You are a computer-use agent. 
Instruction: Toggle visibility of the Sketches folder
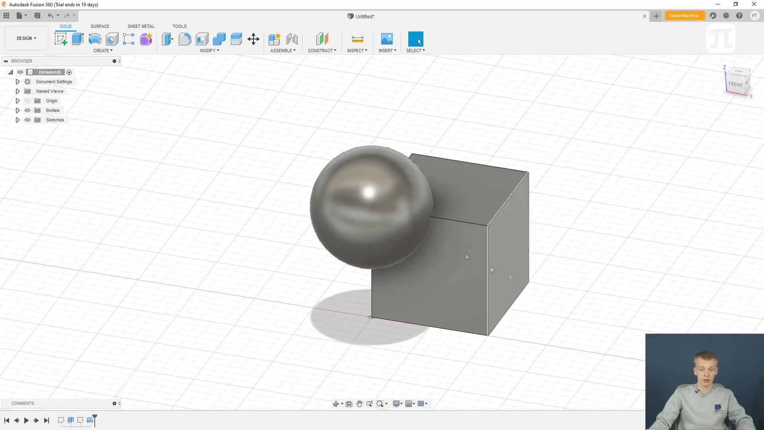[27, 120]
